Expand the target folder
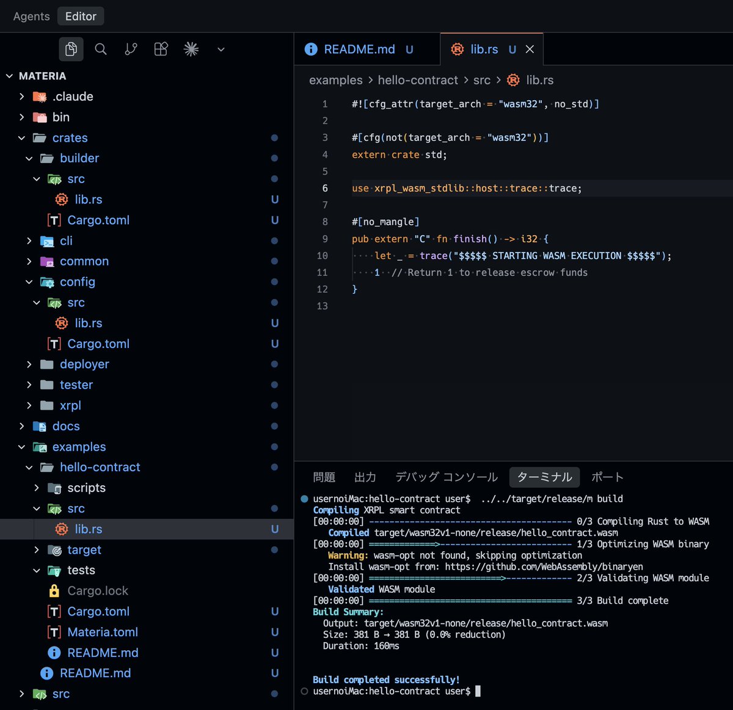This screenshot has width=733, height=710. (x=36, y=549)
